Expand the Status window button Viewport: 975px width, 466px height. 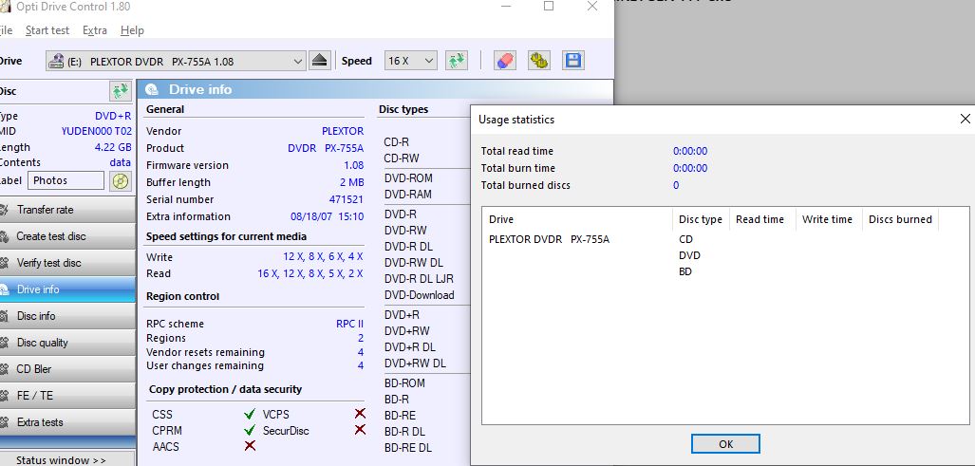66,459
